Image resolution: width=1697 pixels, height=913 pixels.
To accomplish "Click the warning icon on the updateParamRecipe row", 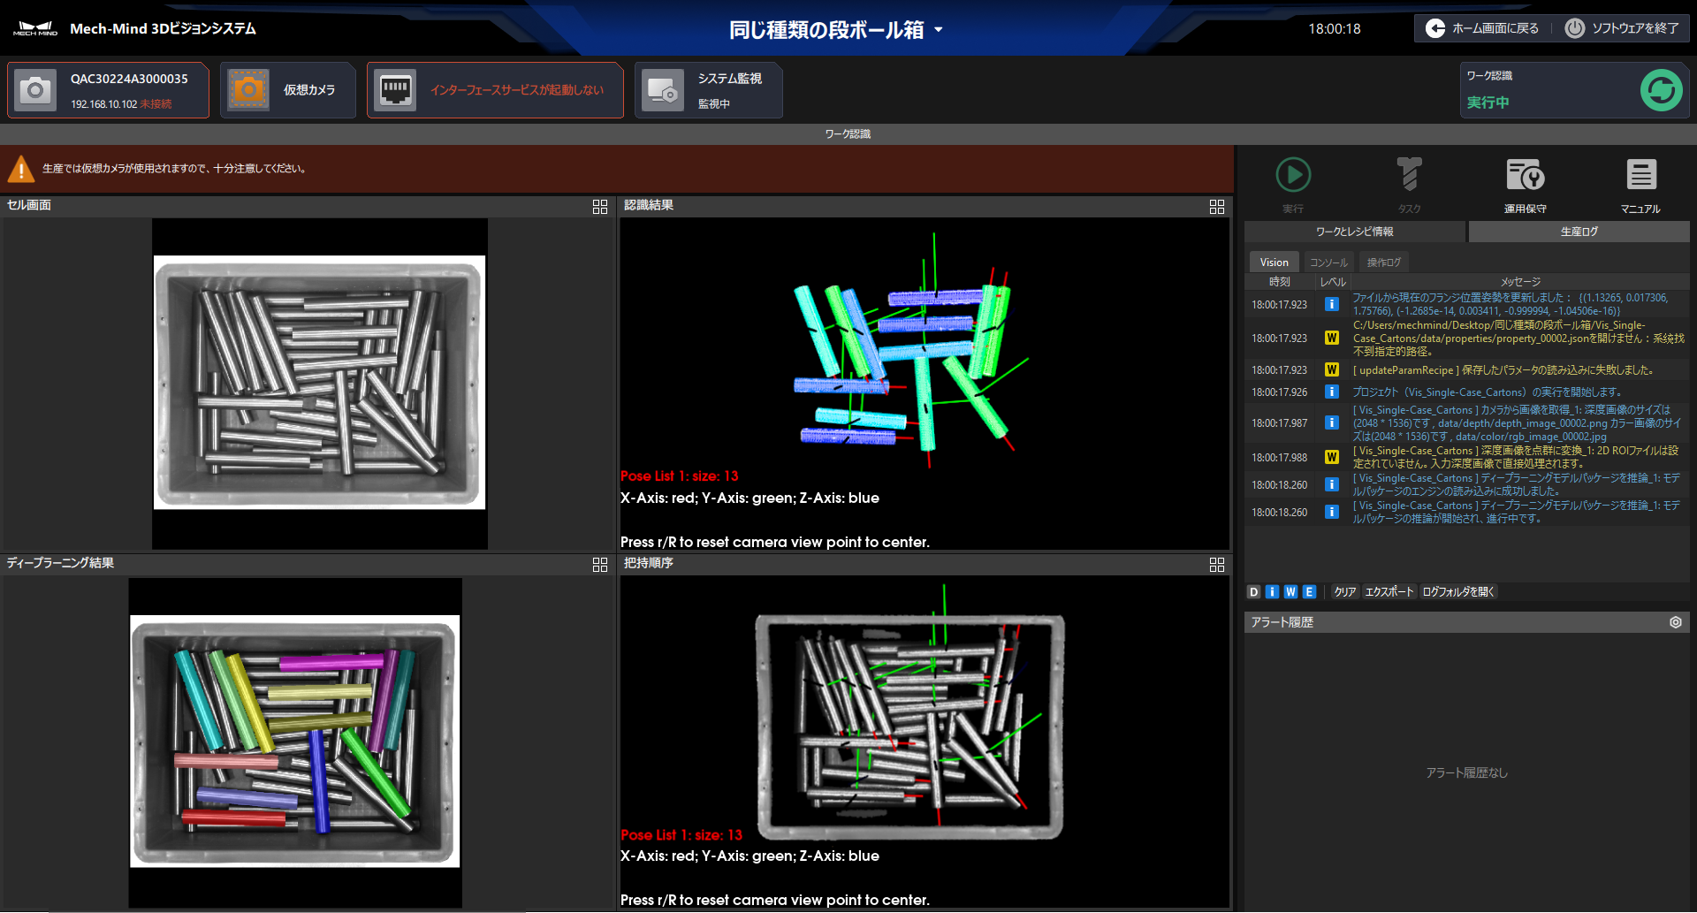I will [1332, 369].
